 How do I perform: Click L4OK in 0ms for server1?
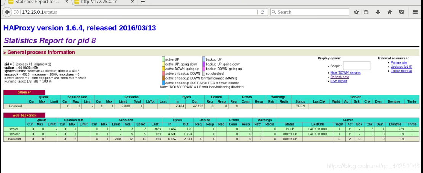317,129
